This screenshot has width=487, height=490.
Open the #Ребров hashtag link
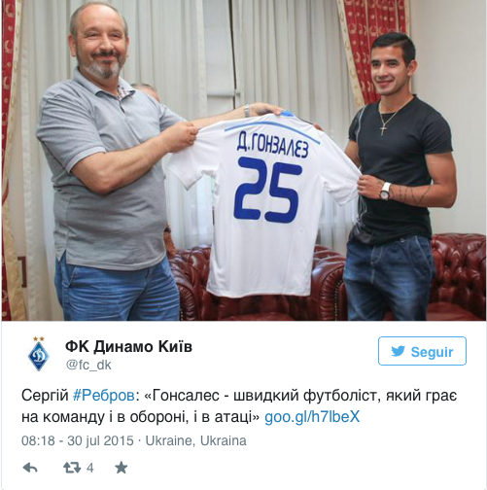point(104,396)
